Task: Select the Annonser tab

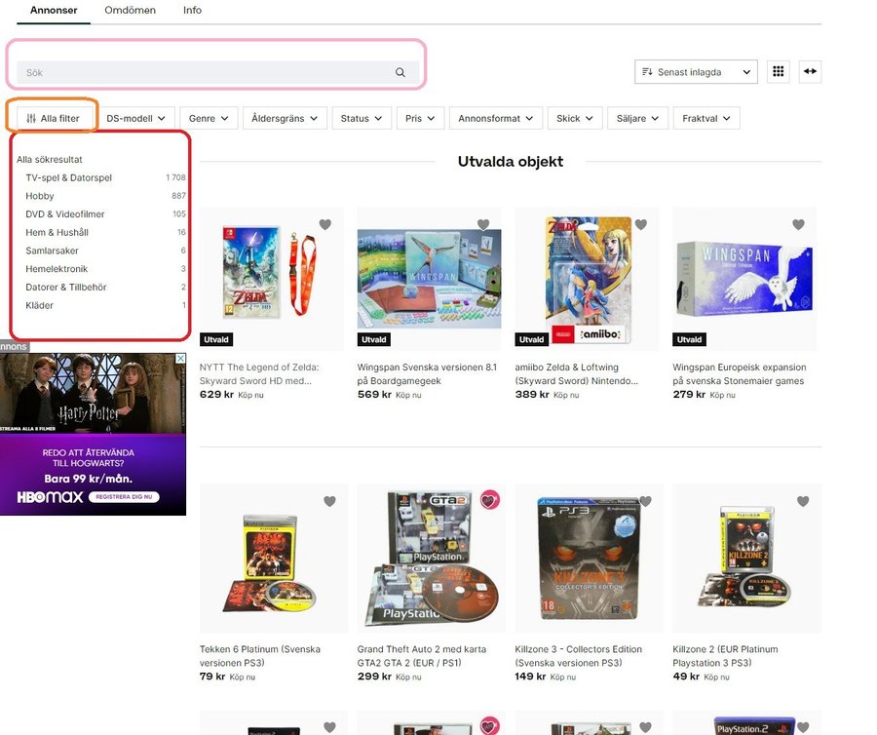Action: pyautogui.click(x=54, y=10)
